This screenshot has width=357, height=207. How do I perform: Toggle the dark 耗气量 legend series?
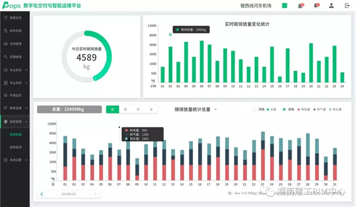pyautogui.click(x=320, y=109)
